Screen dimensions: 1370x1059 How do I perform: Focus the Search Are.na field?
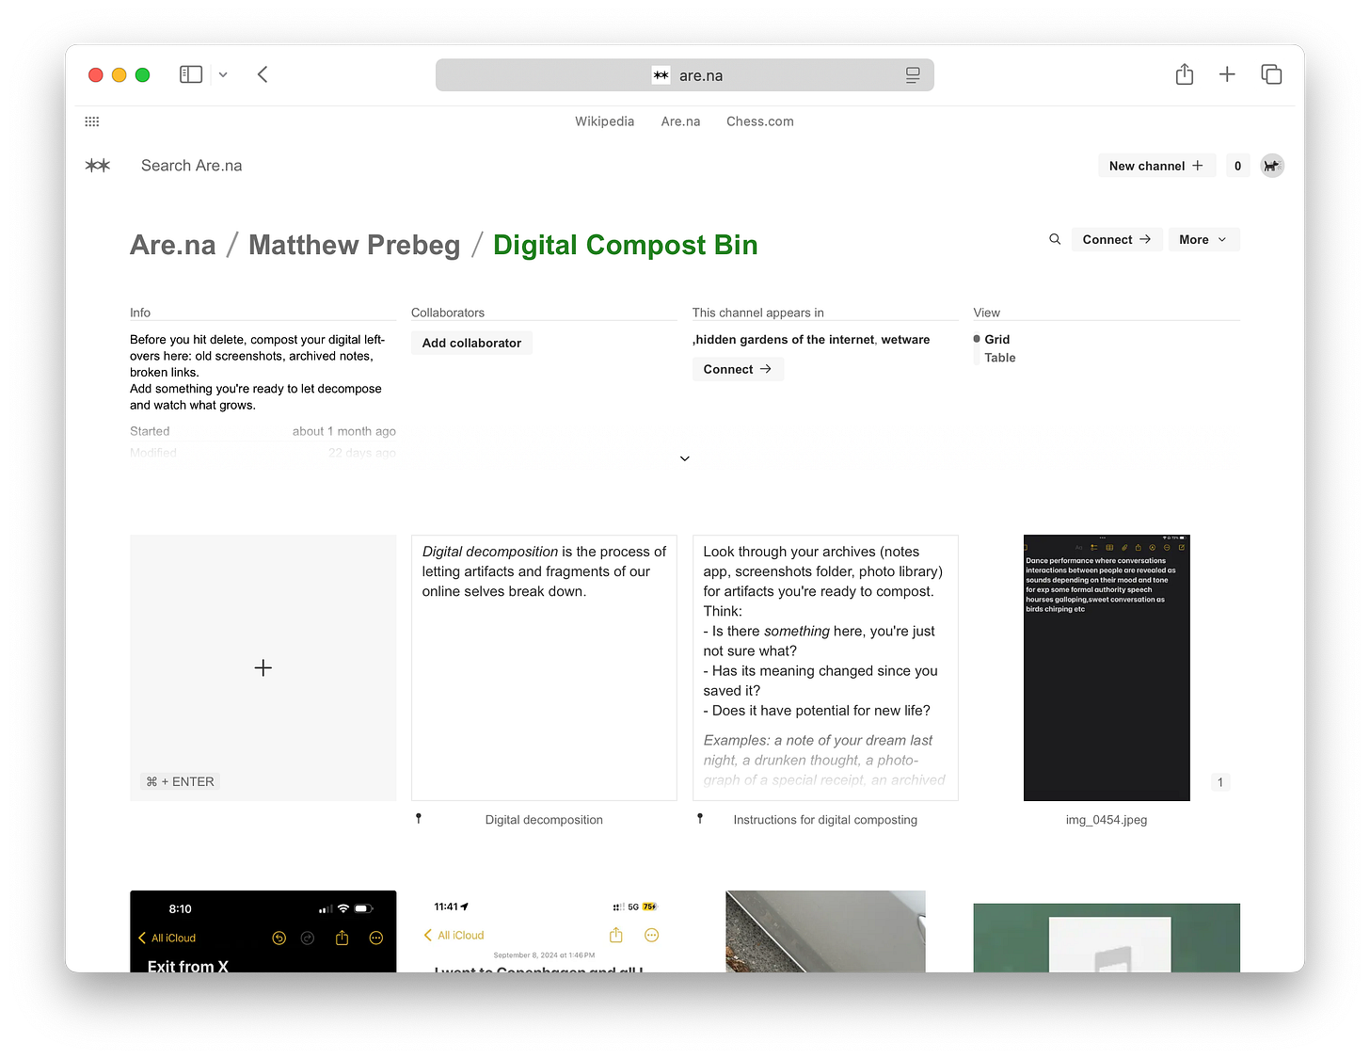pyautogui.click(x=192, y=166)
